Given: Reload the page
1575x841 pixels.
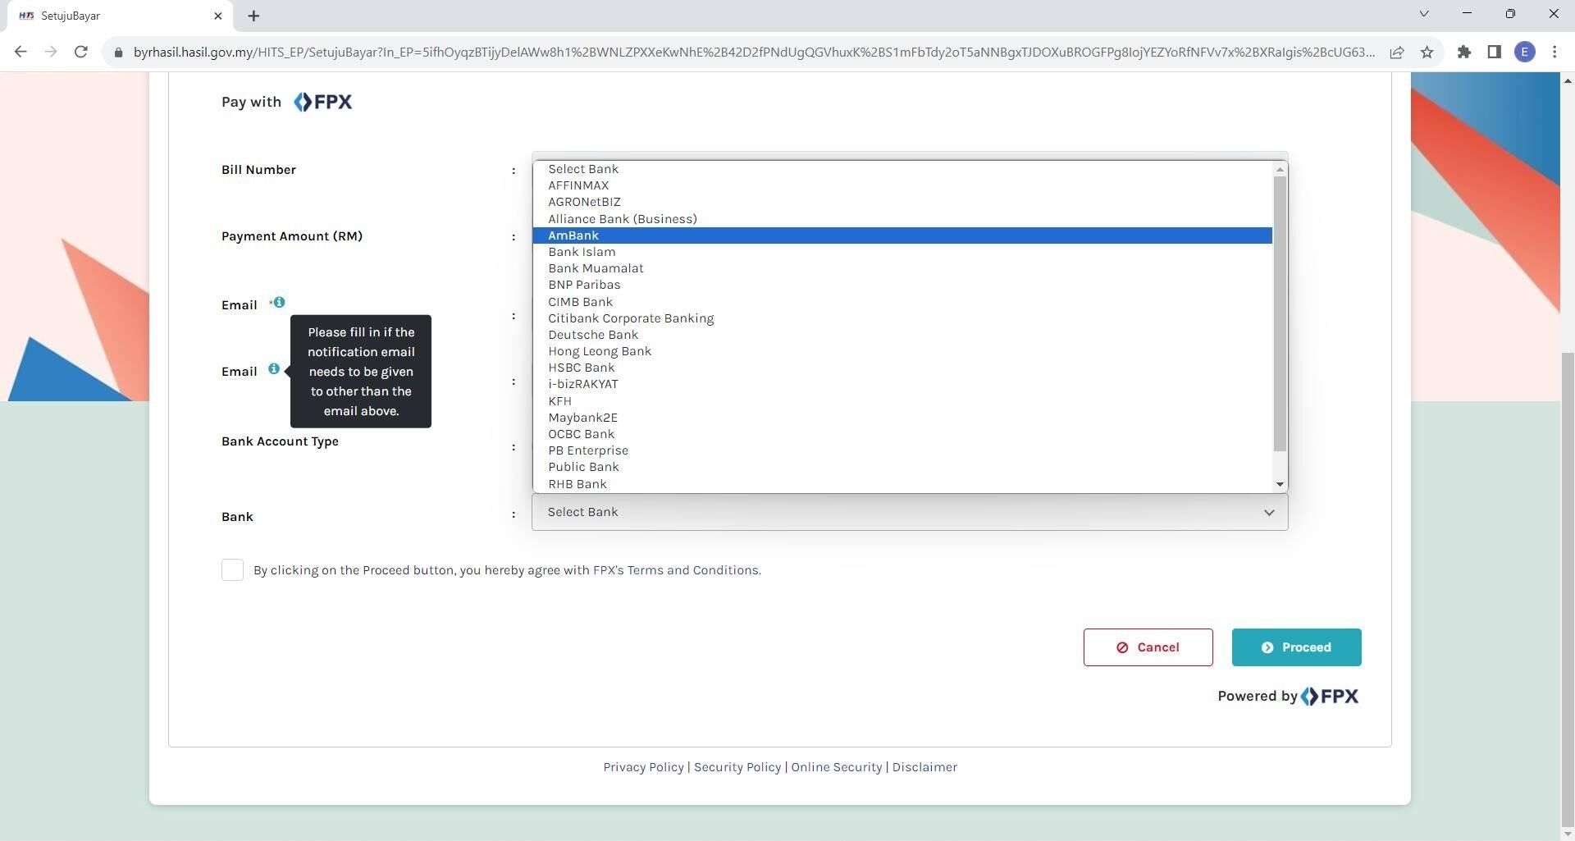Looking at the screenshot, I should click(x=80, y=52).
